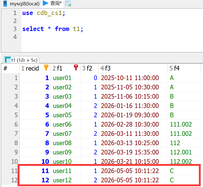Sort by the f4 column header
Viewport: 203px width, 187px height.
pyautogui.click(x=184, y=68)
